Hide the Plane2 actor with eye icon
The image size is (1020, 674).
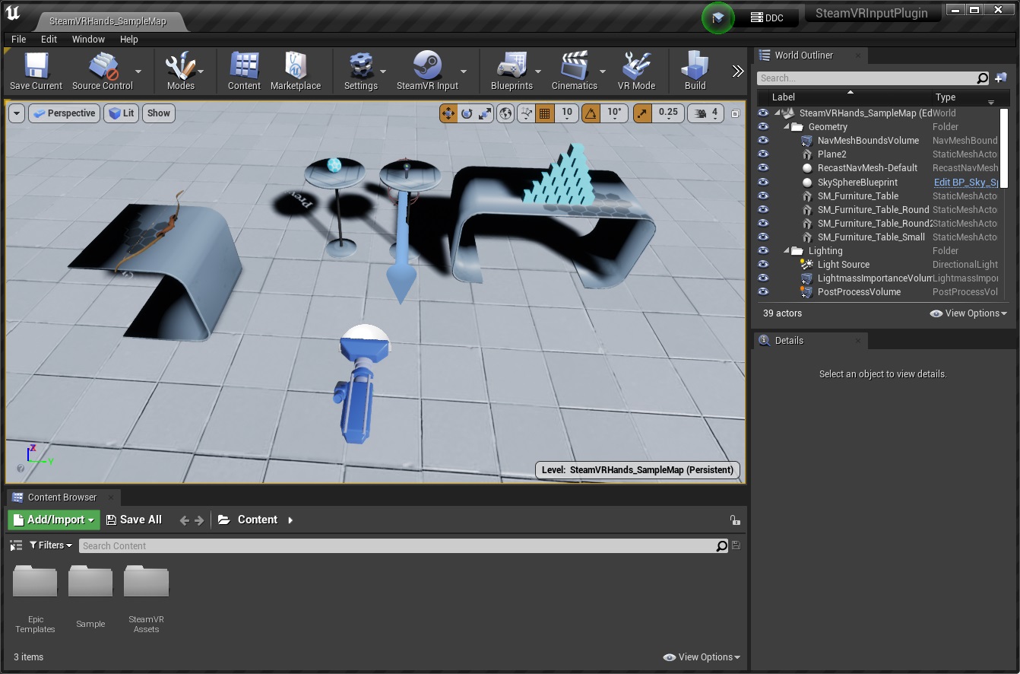pos(763,154)
